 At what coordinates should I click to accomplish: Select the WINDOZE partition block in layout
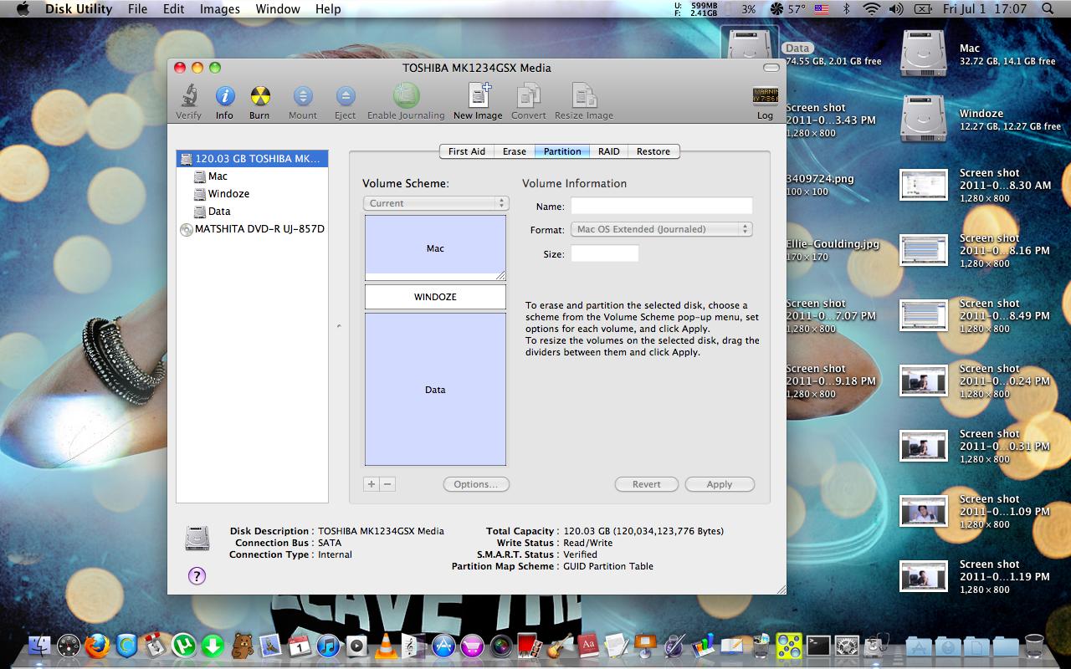pos(435,297)
